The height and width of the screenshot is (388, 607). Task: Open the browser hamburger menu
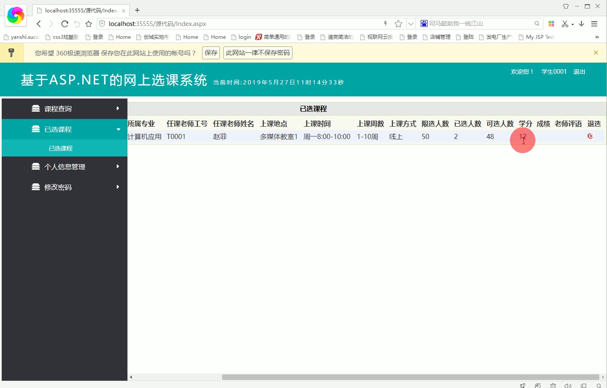click(x=594, y=24)
